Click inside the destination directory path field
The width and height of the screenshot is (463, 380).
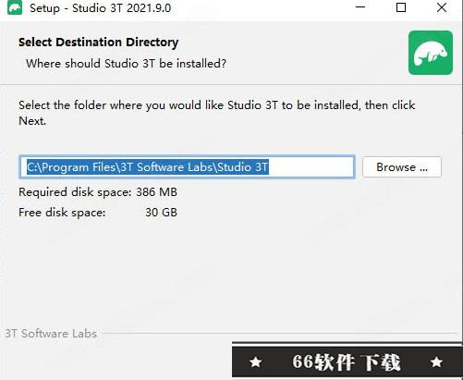(187, 166)
